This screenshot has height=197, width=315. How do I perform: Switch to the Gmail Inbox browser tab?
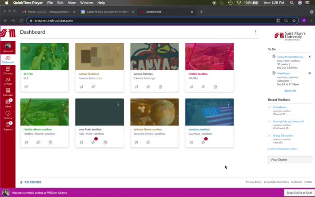pyautogui.click(x=48, y=12)
